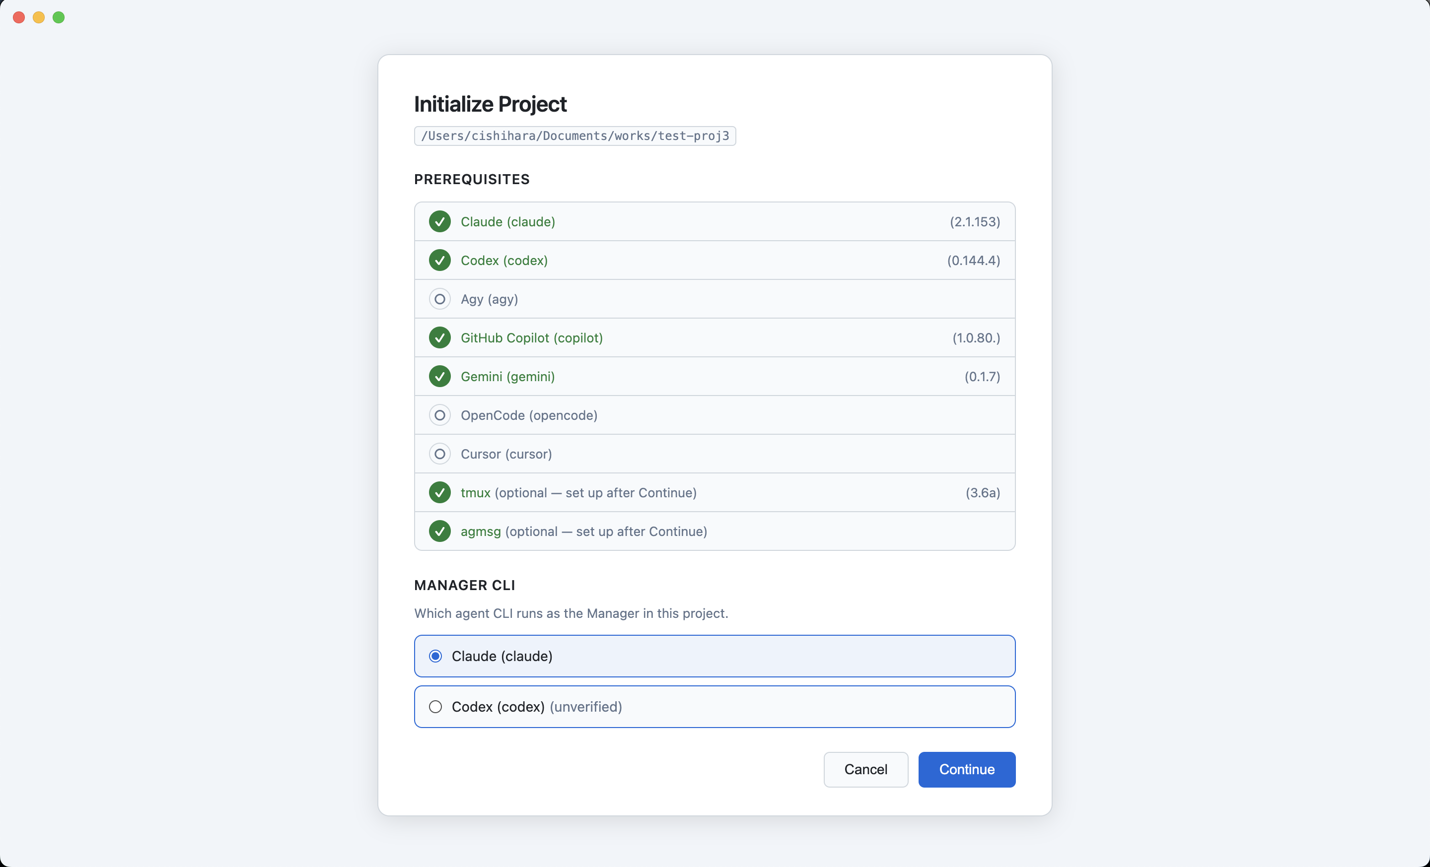Click the Gemini (gemini) prerequisite label
Viewport: 1430px width, 867px height.
click(508, 376)
